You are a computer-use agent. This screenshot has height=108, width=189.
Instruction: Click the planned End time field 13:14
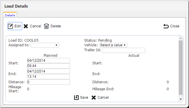click(x=48, y=77)
